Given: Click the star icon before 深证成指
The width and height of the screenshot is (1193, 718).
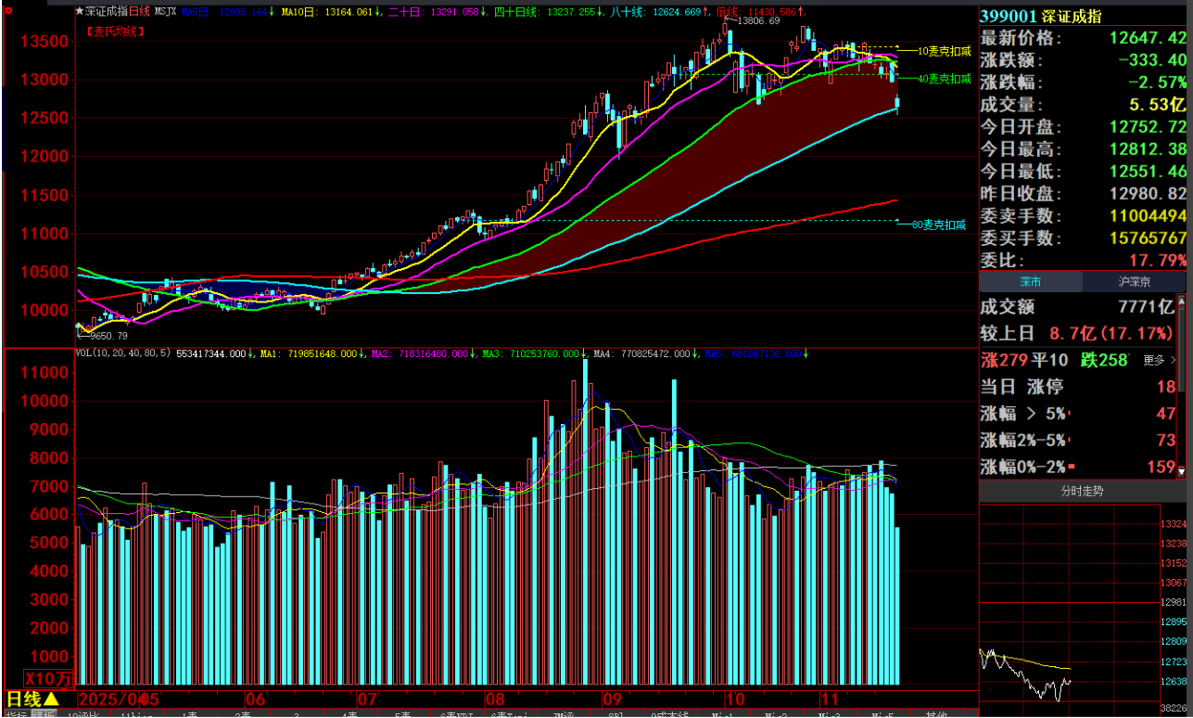Looking at the screenshot, I should tap(80, 11).
